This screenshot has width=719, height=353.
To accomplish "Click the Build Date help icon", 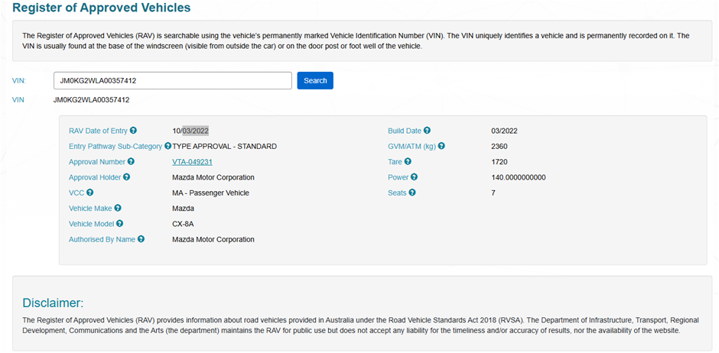I will (427, 131).
